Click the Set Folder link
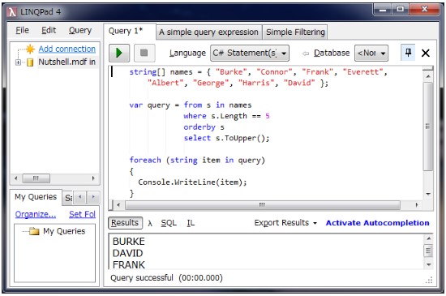The image size is (446, 296). tap(82, 214)
